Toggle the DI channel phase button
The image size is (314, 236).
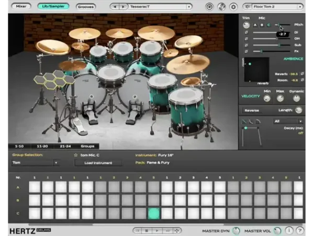tap(246, 33)
